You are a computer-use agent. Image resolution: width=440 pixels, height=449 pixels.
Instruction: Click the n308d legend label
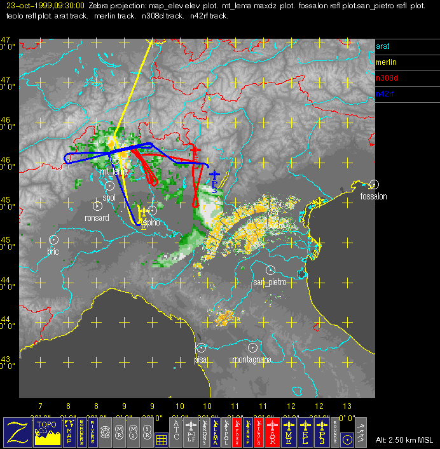(x=385, y=79)
